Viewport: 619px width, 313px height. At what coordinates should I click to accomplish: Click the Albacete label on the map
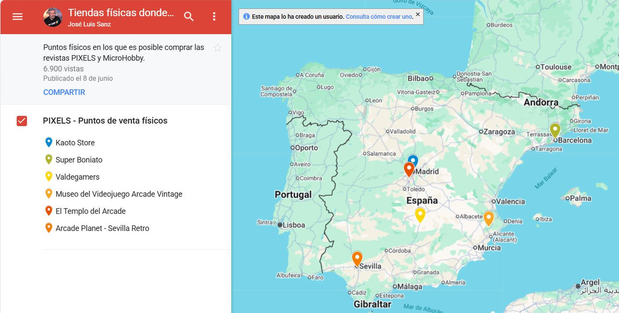tap(471, 216)
